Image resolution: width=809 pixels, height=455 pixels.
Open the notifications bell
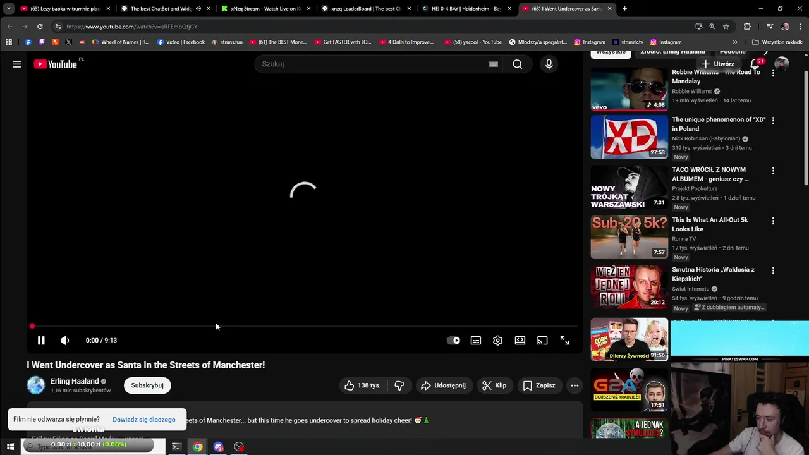coord(755,64)
